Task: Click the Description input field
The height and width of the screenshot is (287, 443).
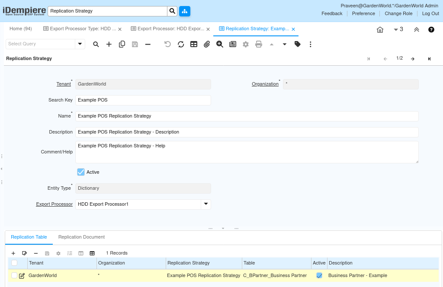Action: tap(247, 132)
